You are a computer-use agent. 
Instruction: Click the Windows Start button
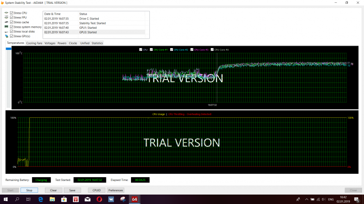click(6, 199)
